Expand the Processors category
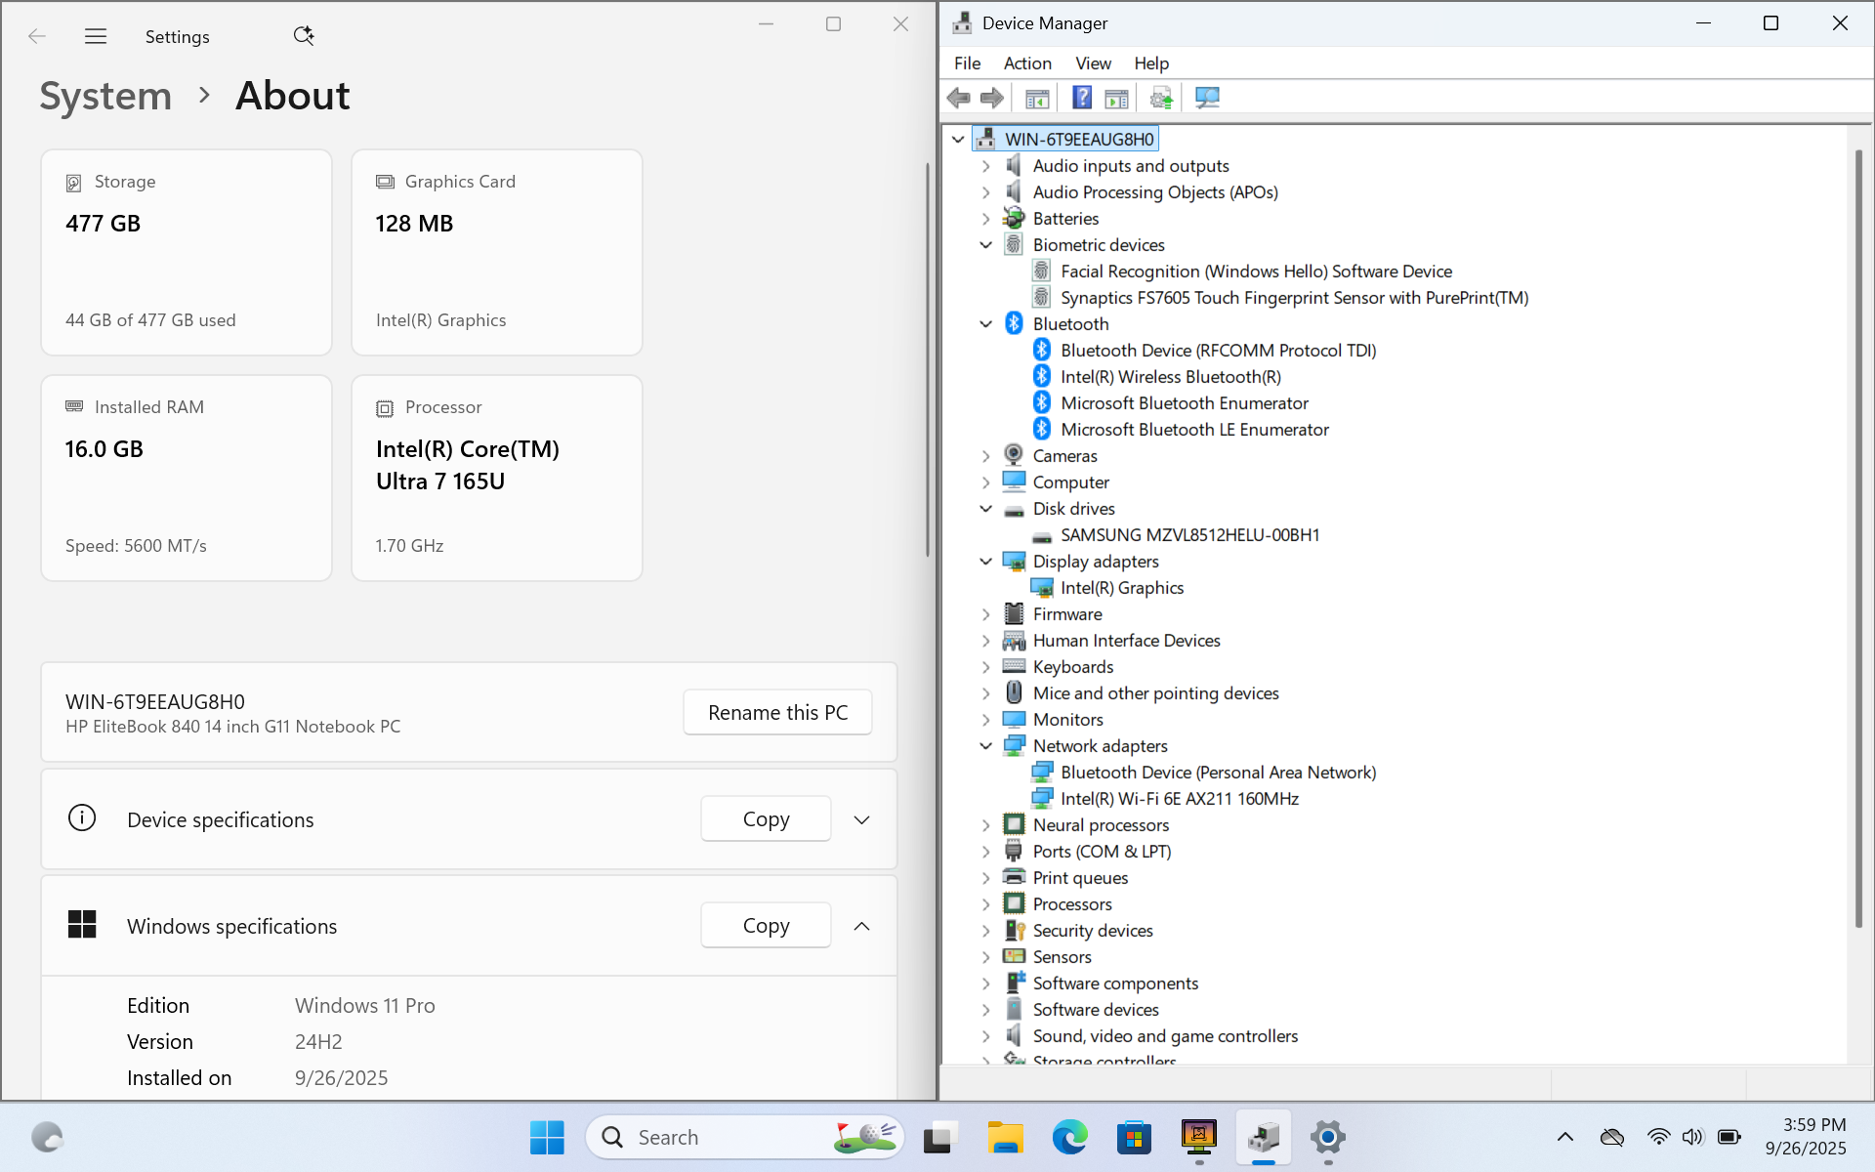 (x=985, y=904)
